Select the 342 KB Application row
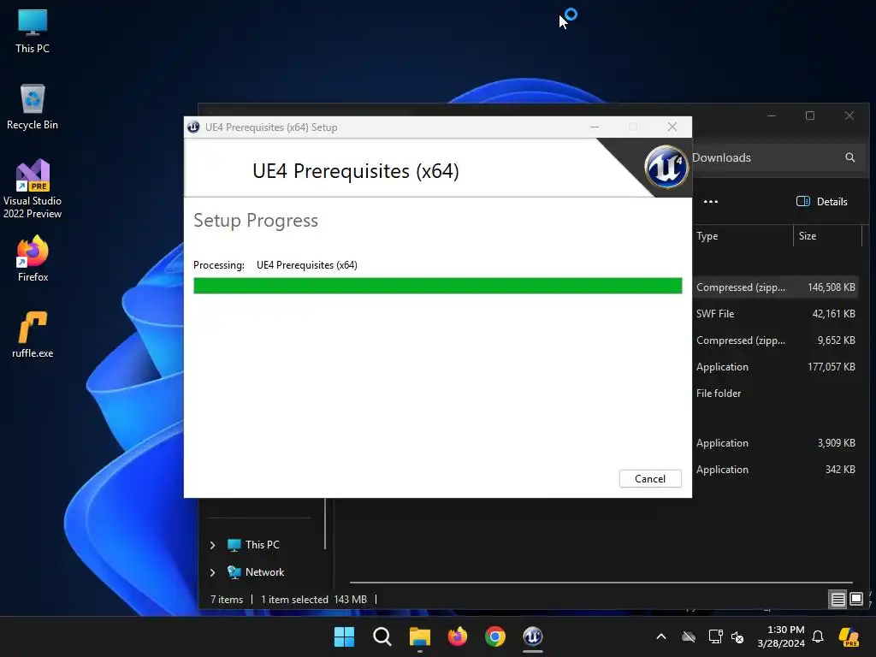The height and width of the screenshot is (657, 876). [x=777, y=470]
